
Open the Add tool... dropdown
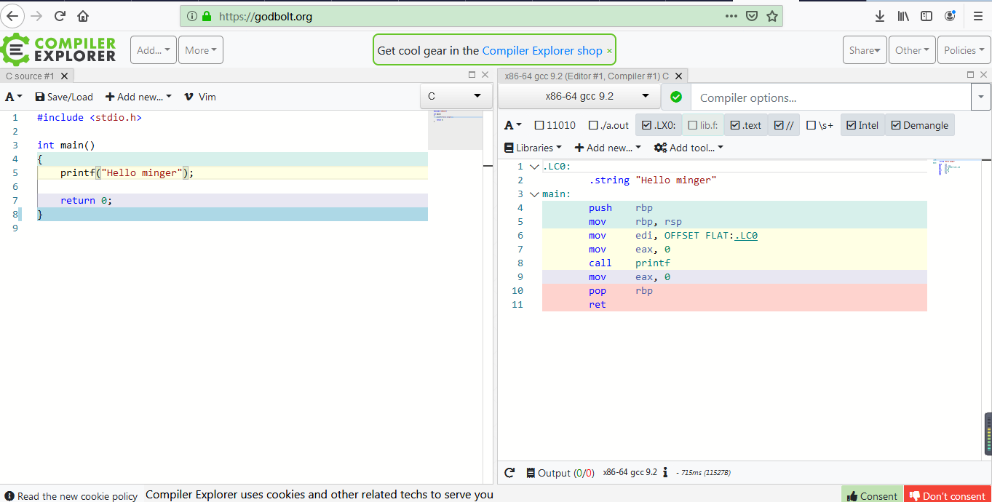(689, 148)
